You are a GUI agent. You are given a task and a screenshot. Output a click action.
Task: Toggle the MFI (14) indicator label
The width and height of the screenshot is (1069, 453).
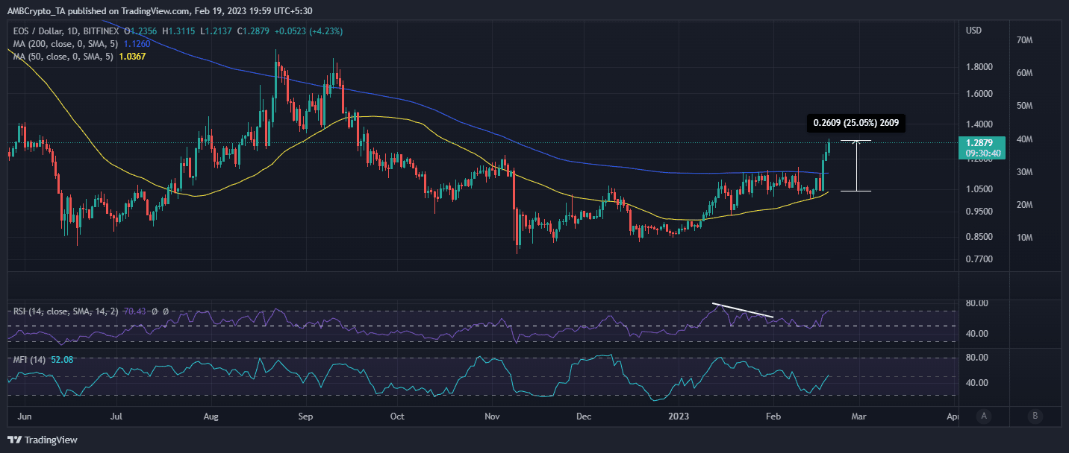pos(30,358)
